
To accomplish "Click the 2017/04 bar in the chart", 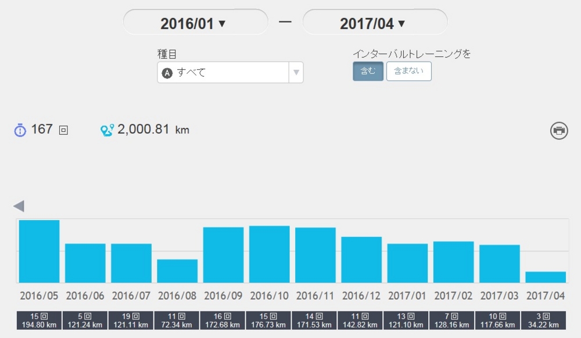I will (546, 277).
